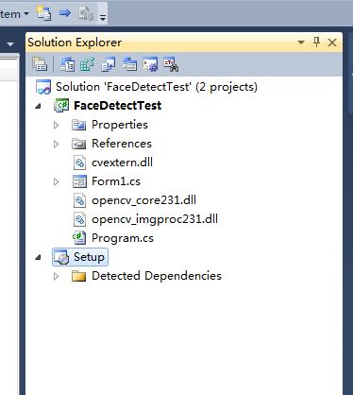Open the Registry Editor icon
This screenshot has height=395, width=353.
[88, 64]
